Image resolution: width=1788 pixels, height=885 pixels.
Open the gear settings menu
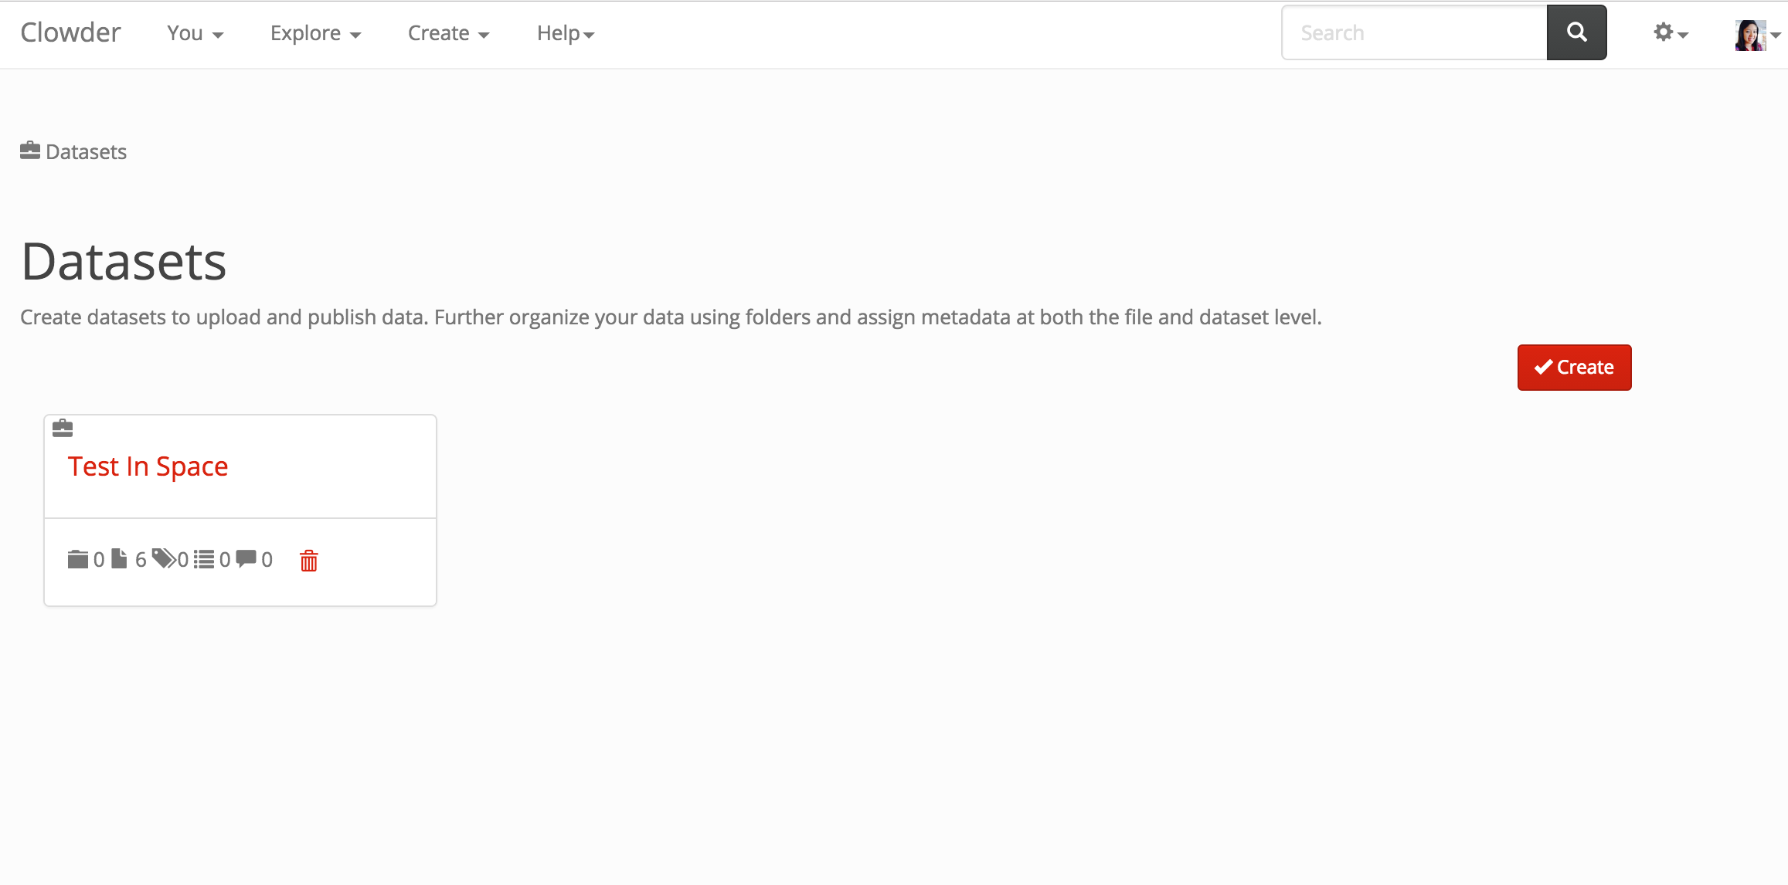point(1669,32)
